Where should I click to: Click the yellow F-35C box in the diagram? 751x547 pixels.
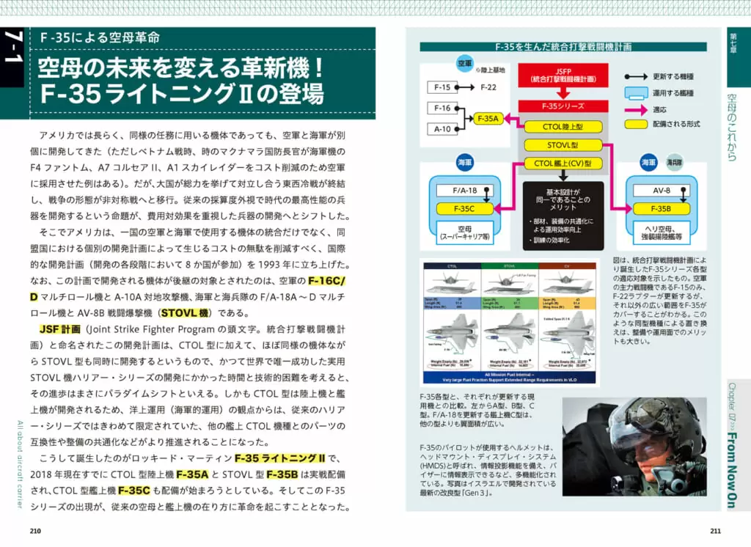(464, 209)
